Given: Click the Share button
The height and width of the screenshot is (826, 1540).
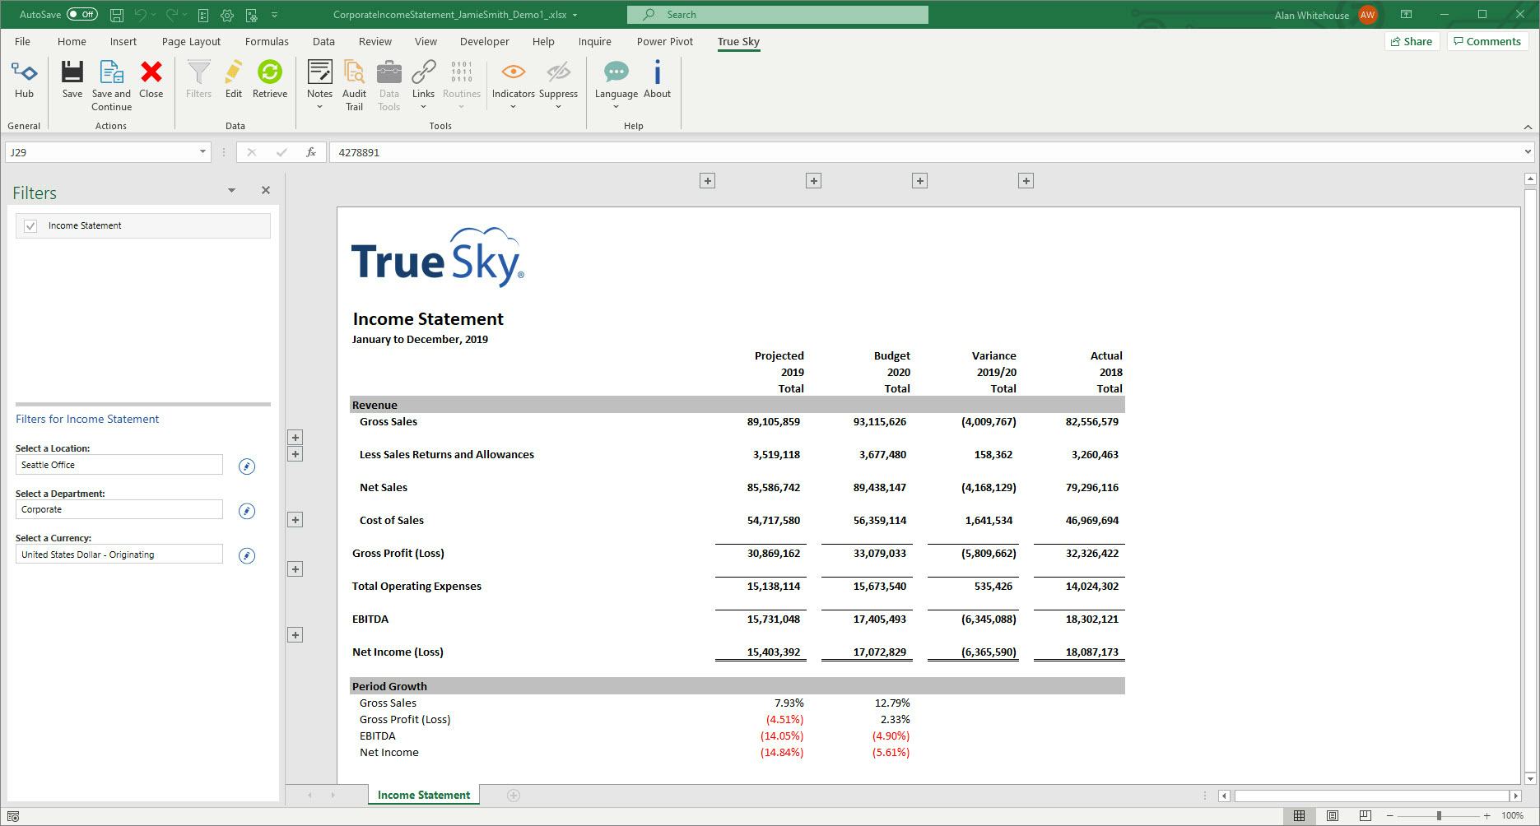Looking at the screenshot, I should click(x=1411, y=40).
